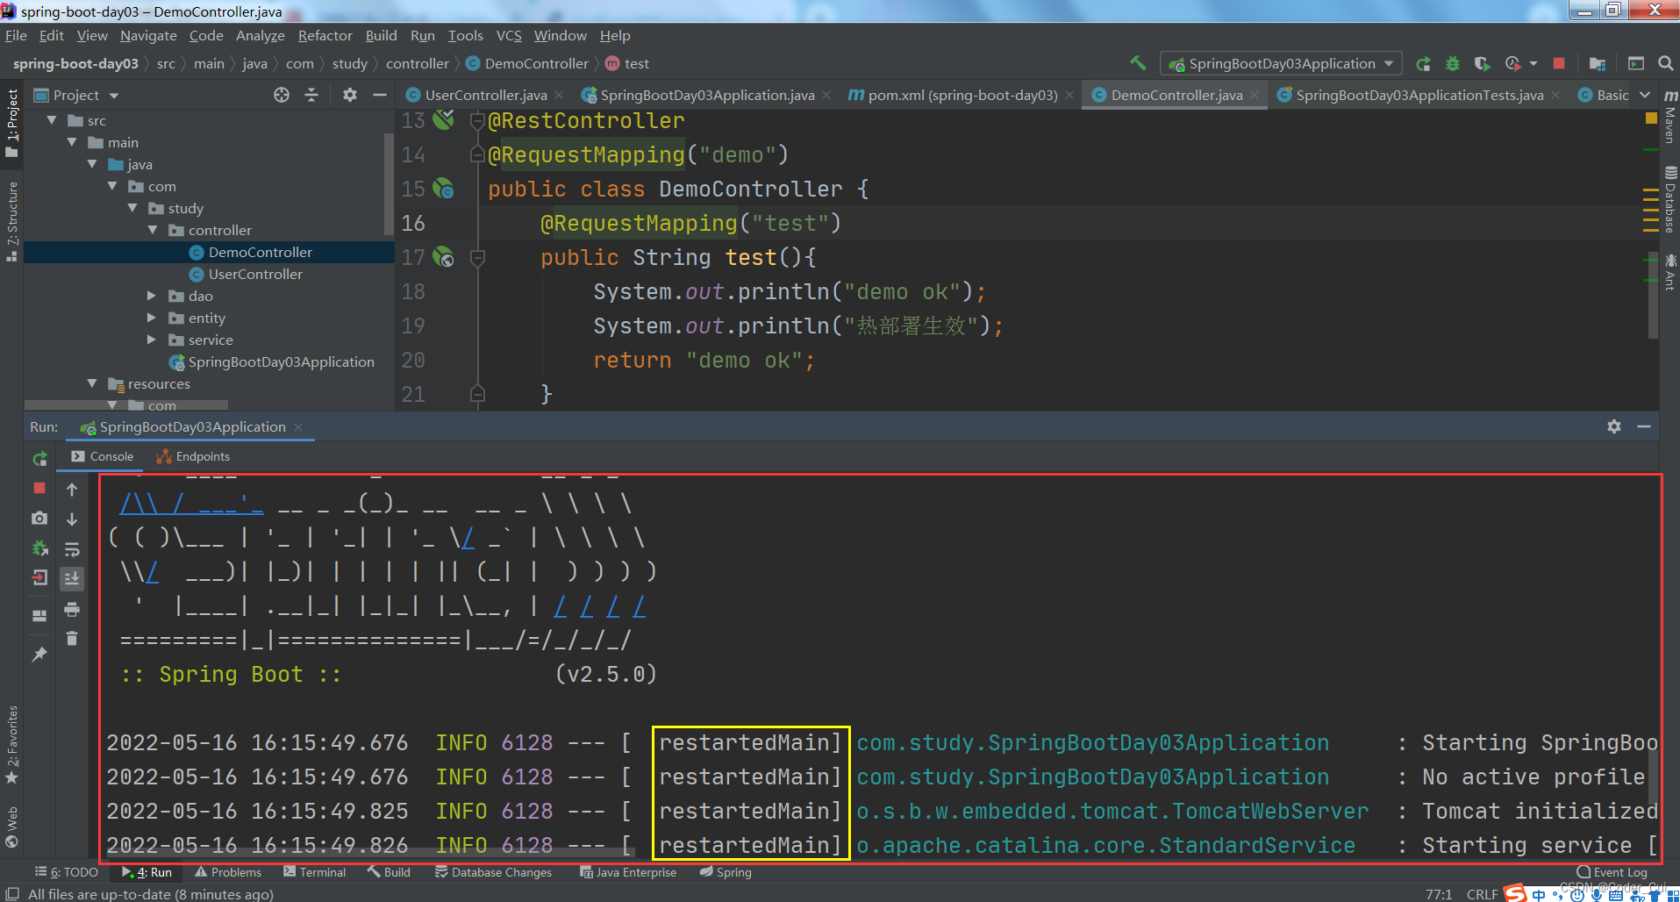
Task: Open Event Log
Action: 1612,872
